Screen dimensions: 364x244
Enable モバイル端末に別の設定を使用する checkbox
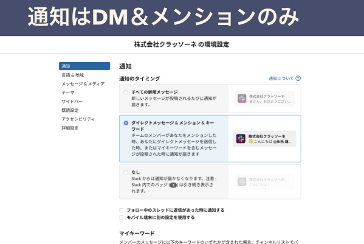[121, 217]
